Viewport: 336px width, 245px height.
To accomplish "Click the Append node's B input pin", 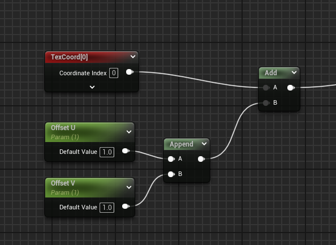I will (171, 174).
